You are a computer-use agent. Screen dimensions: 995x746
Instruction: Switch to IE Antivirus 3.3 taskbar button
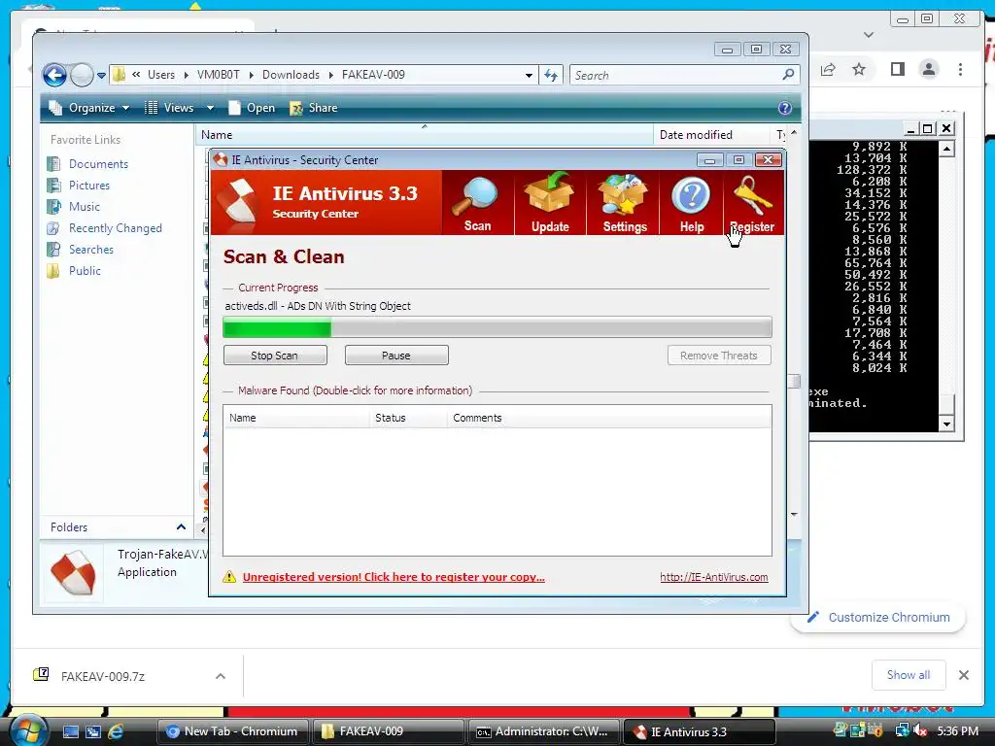pyautogui.click(x=699, y=731)
